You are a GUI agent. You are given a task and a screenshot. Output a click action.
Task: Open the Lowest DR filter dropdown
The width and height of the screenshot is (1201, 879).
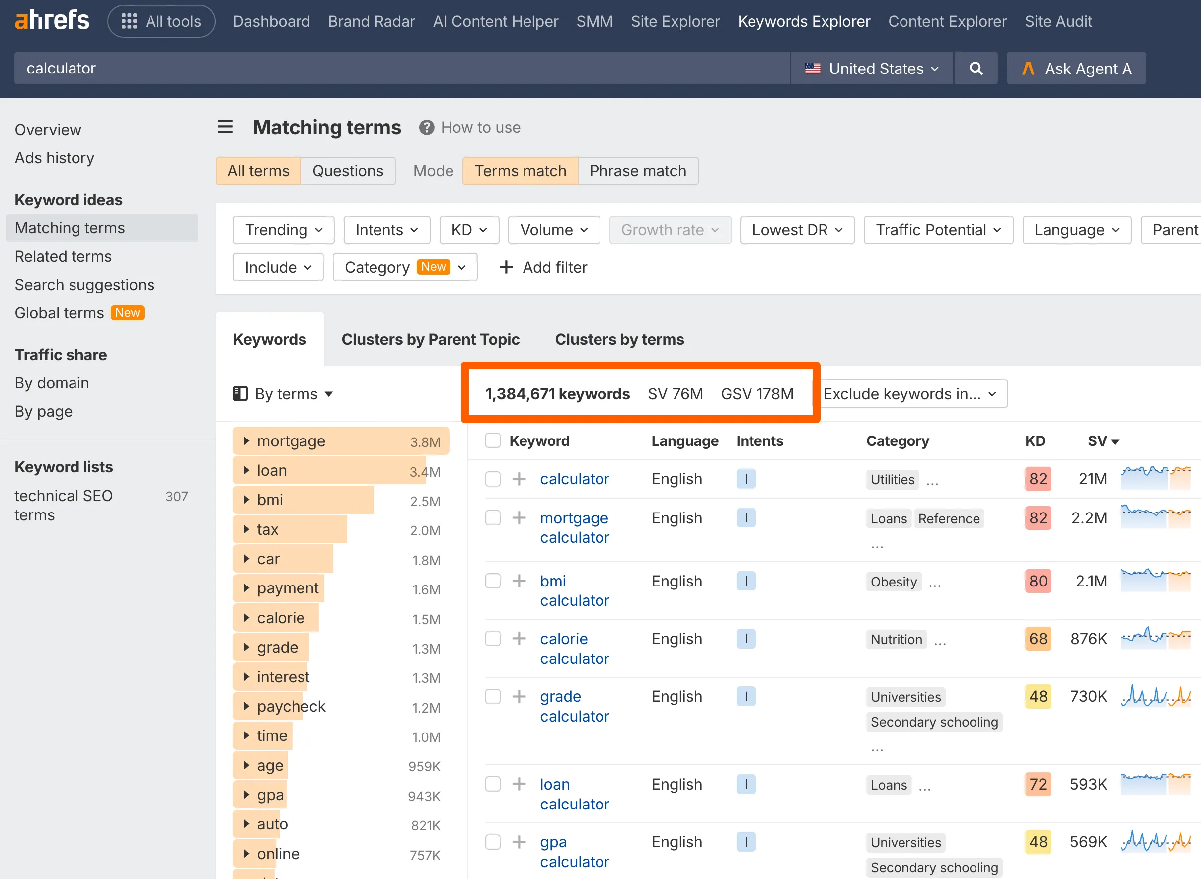[x=797, y=230]
